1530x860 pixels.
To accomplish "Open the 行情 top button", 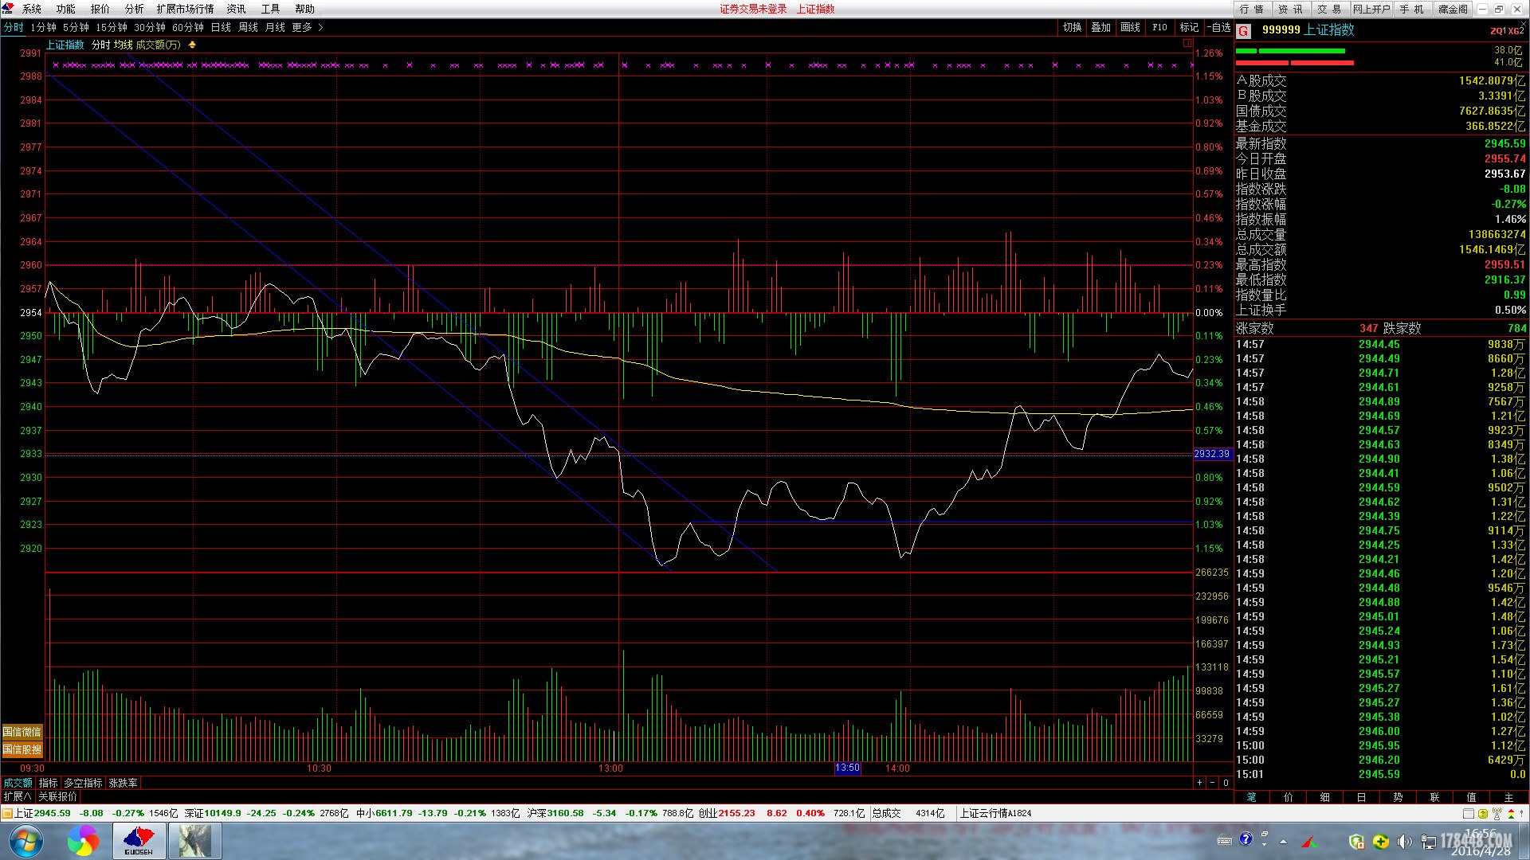I will coord(1253,9).
